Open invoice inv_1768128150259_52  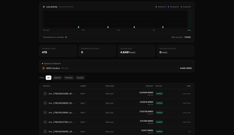(x=62, y=103)
